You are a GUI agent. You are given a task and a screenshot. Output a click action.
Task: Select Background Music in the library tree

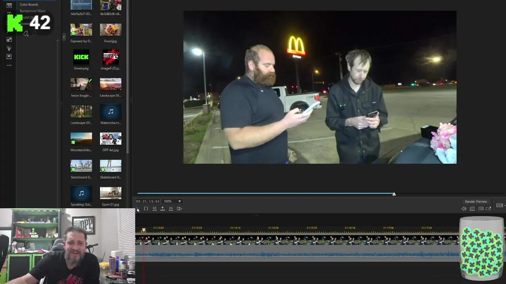tap(32, 11)
